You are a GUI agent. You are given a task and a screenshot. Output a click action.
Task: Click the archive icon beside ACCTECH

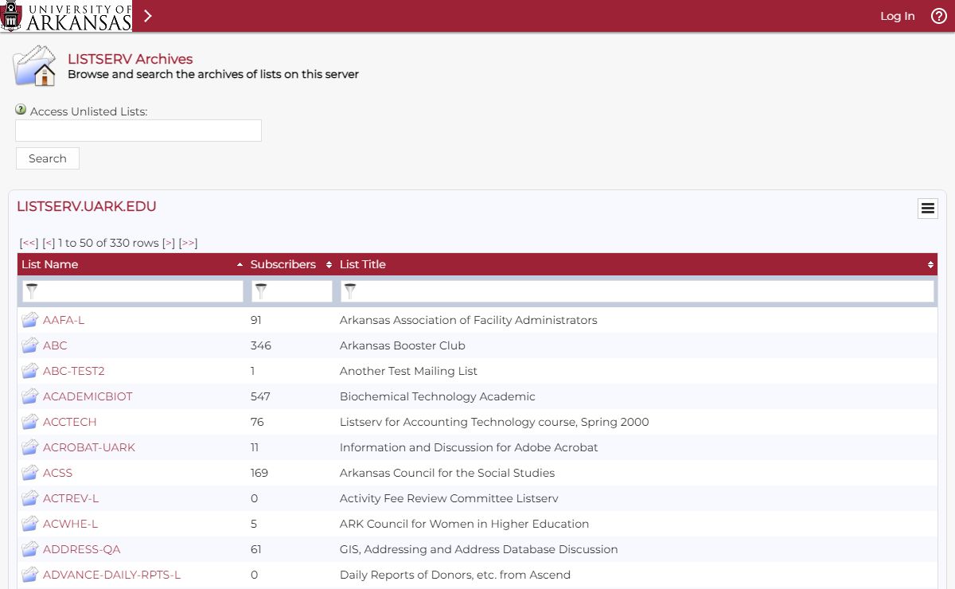click(30, 422)
